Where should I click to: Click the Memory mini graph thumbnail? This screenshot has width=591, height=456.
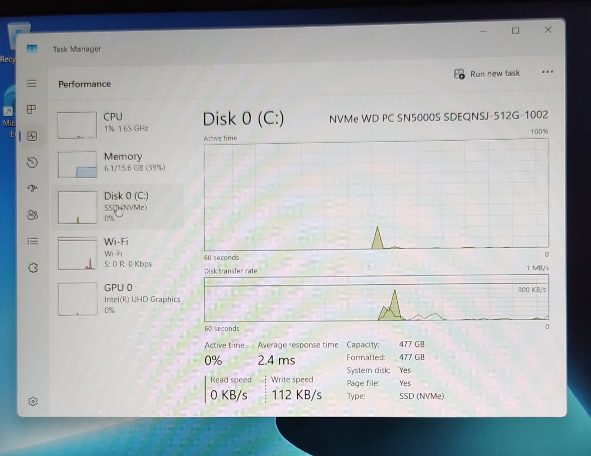(78, 165)
